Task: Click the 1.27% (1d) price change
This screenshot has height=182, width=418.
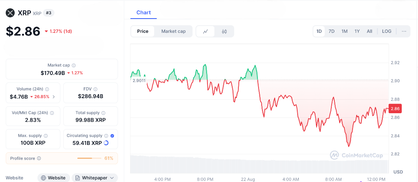Action: (58, 31)
